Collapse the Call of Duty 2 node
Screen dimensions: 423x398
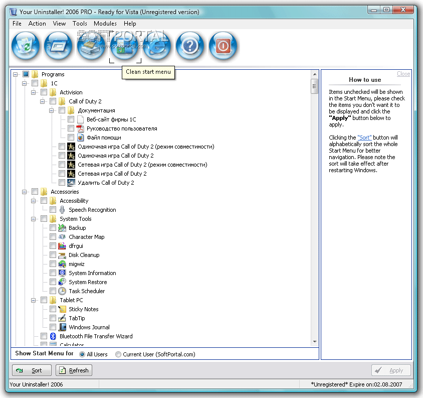coord(43,101)
